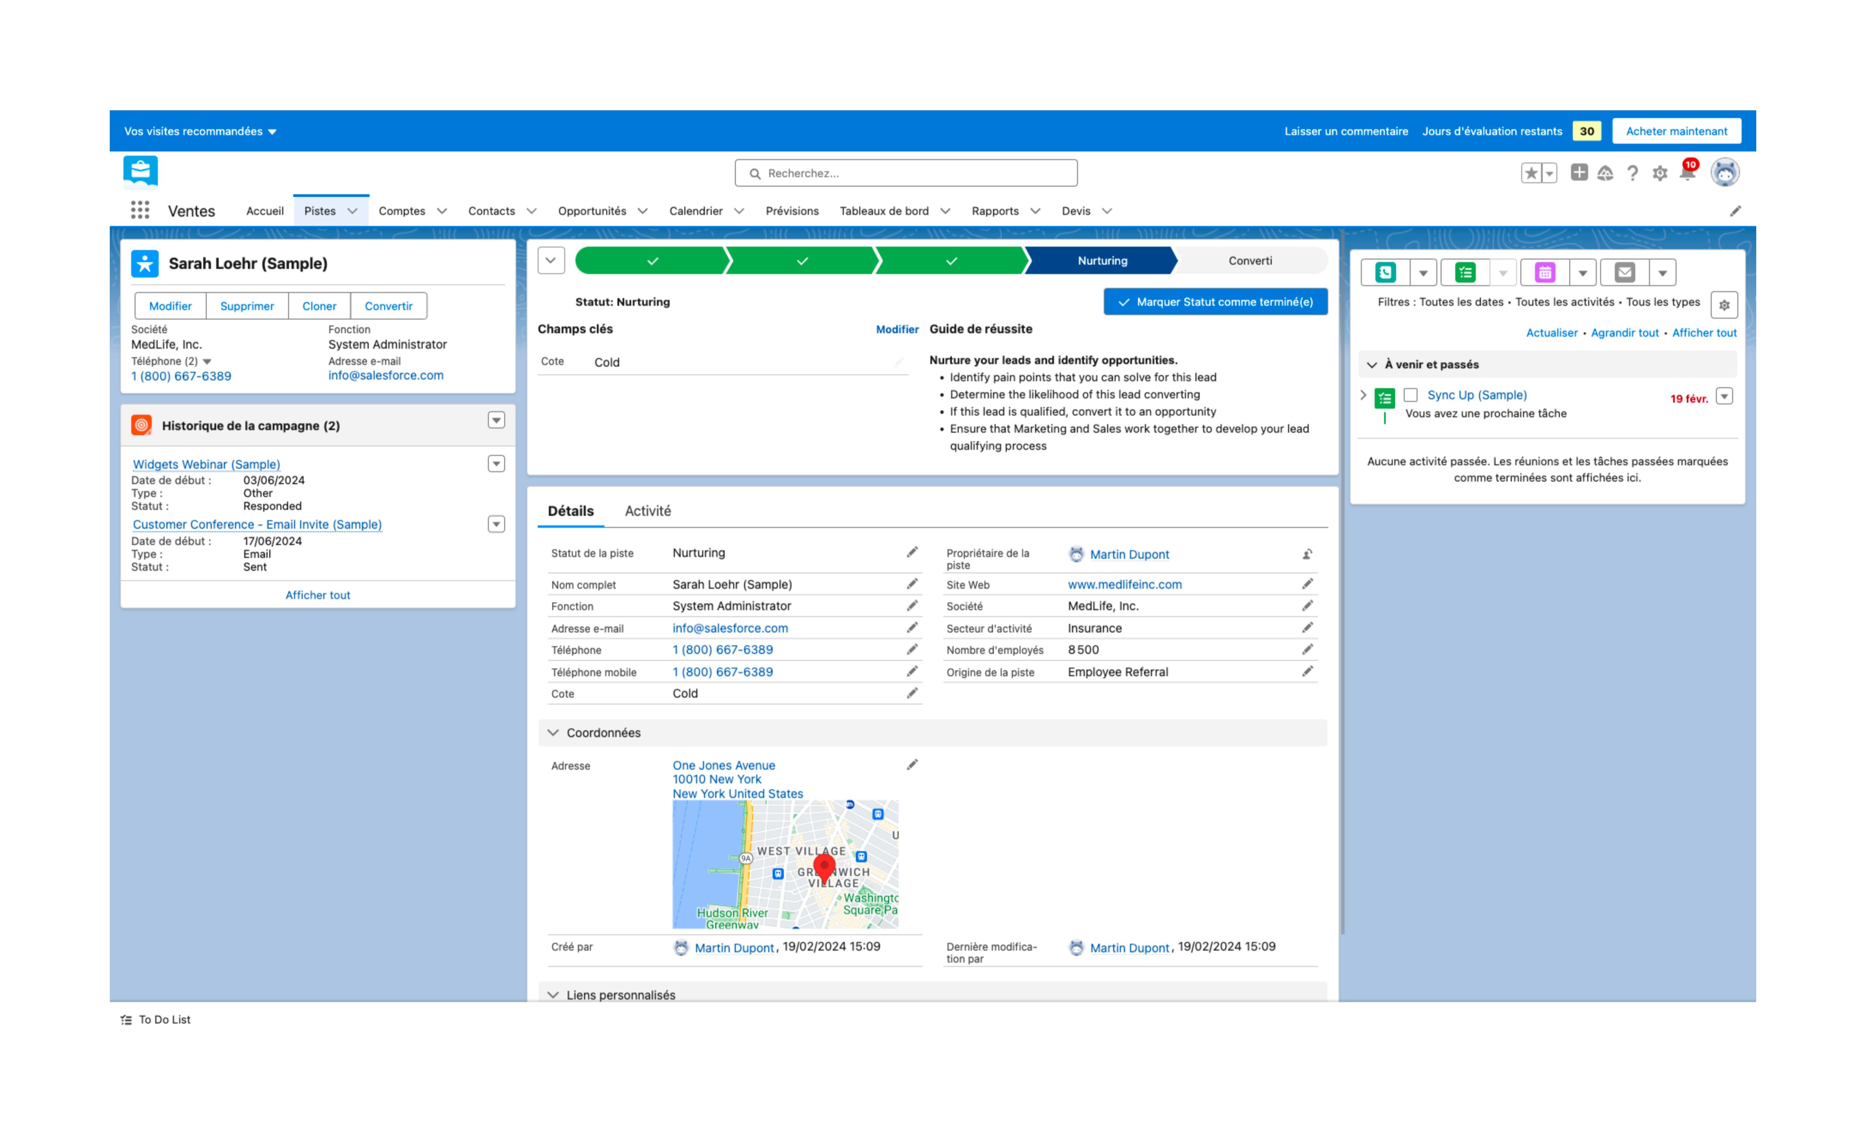Edit the Nom complet field pencil

click(x=912, y=584)
